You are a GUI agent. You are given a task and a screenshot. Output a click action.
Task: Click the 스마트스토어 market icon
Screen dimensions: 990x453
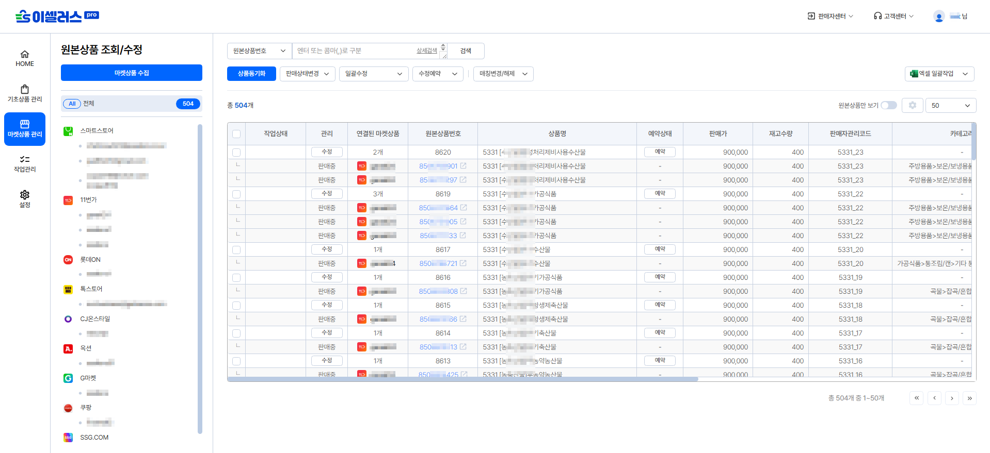[68, 131]
